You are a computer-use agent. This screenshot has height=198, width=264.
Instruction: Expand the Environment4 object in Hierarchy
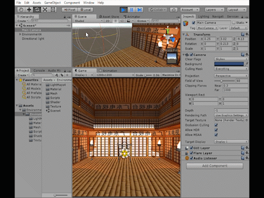pyautogui.click(x=20, y=34)
